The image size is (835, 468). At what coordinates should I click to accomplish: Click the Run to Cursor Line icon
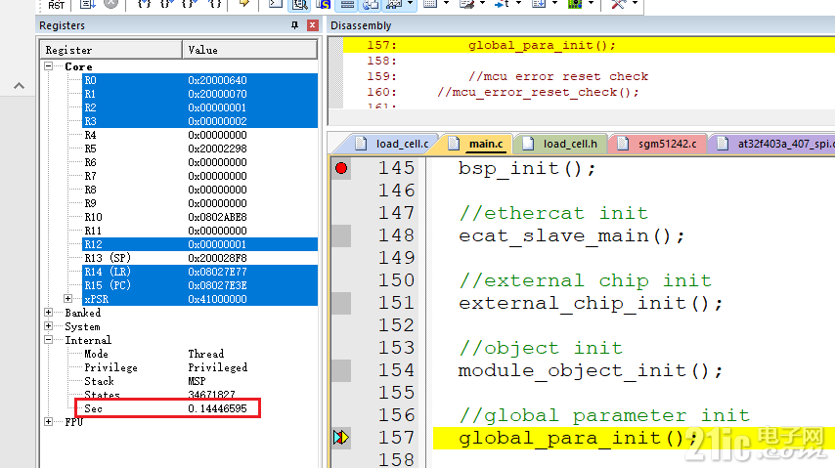(x=215, y=3)
